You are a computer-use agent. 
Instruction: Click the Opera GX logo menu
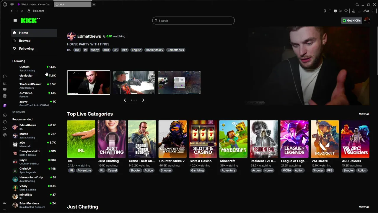[5, 4]
